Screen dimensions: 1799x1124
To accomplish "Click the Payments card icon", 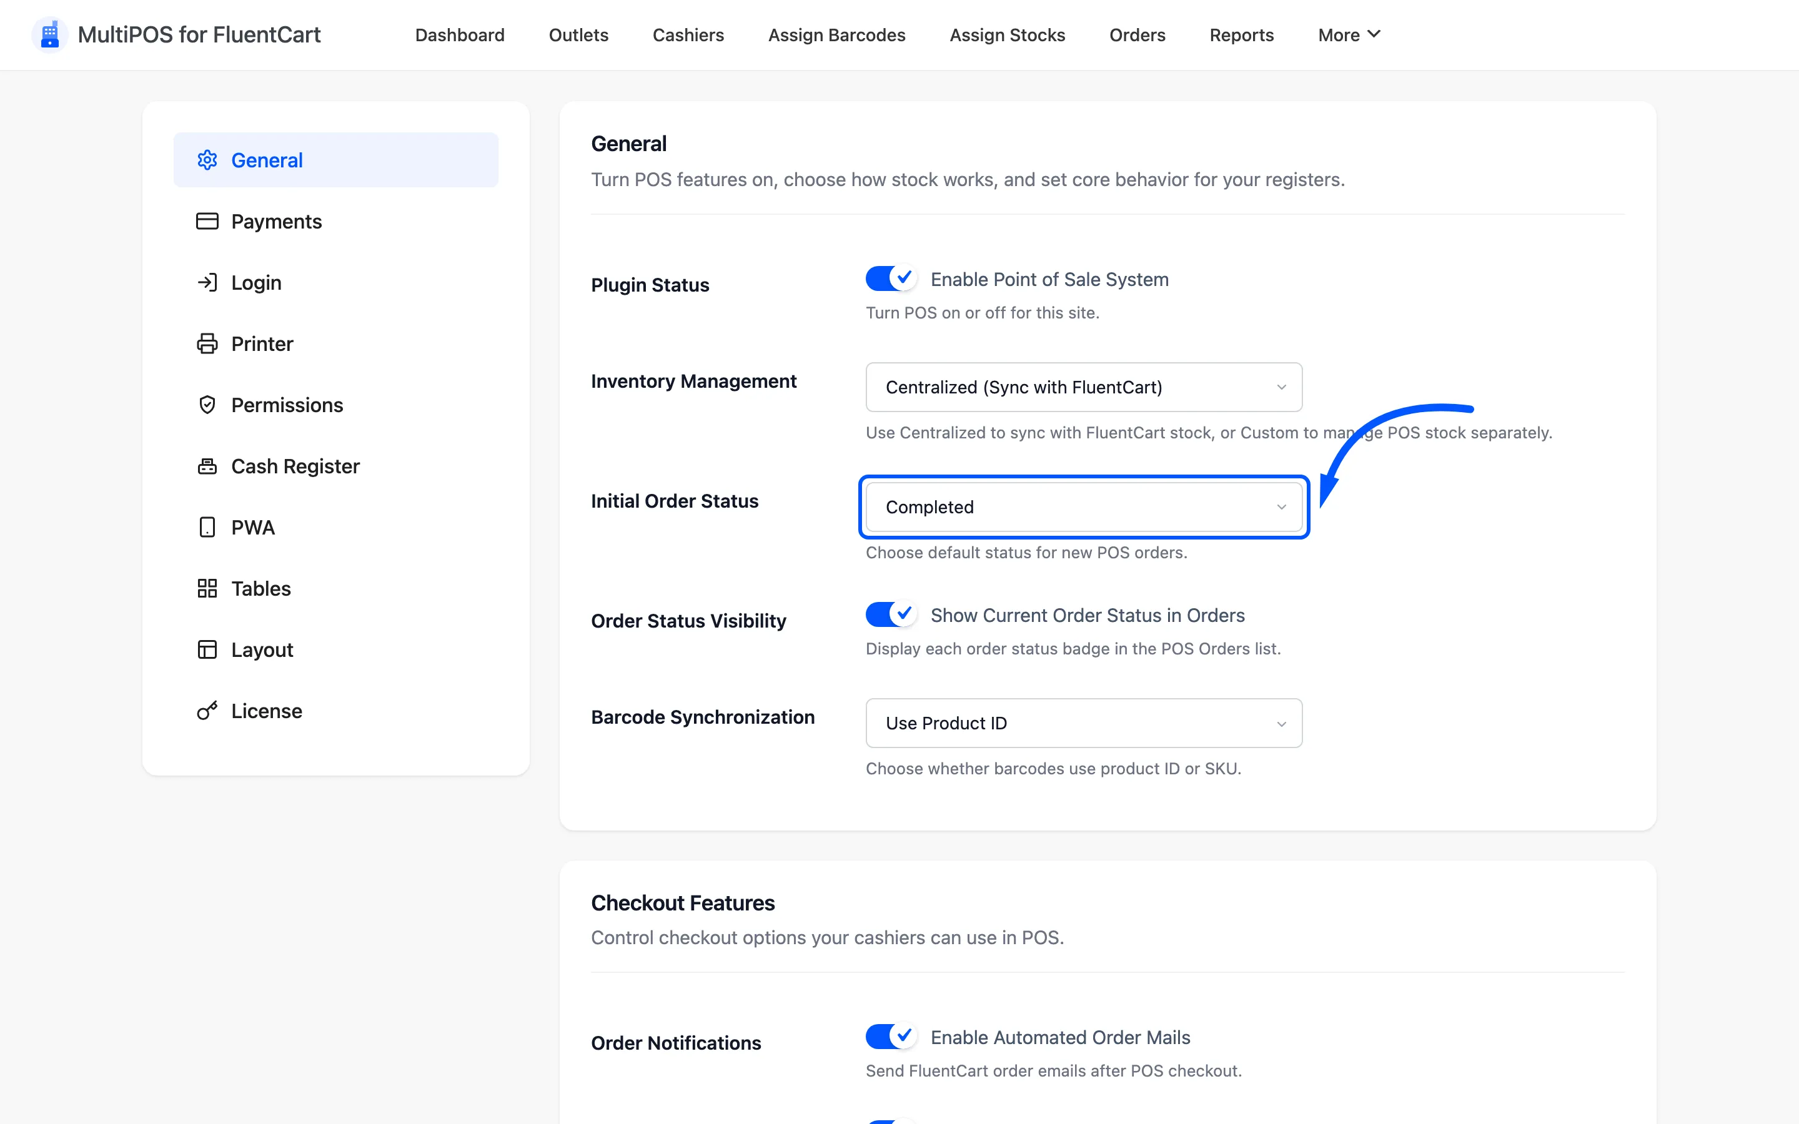I will tap(207, 221).
